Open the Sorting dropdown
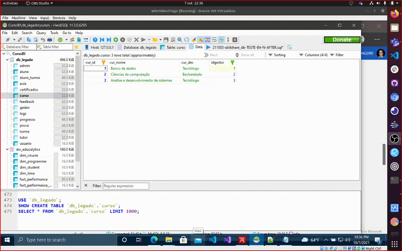Viewport: 402px width, 251px height. coord(277,55)
